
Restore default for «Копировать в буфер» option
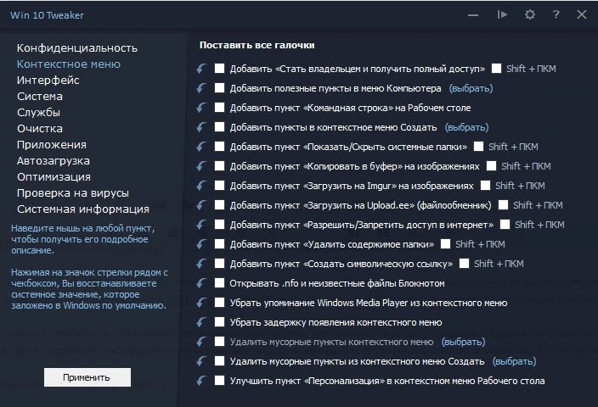click(x=201, y=166)
